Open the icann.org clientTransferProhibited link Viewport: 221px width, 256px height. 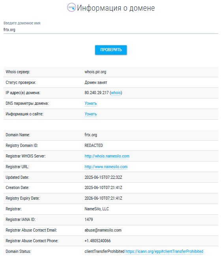pos(164,251)
